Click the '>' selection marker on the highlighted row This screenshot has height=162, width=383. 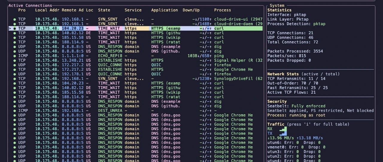pos(10,29)
